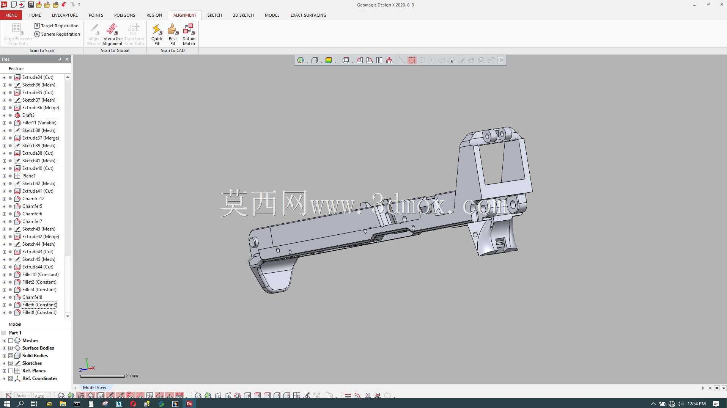Toggle visibility dot for Plane1
This screenshot has height=408, width=727.
10,176
